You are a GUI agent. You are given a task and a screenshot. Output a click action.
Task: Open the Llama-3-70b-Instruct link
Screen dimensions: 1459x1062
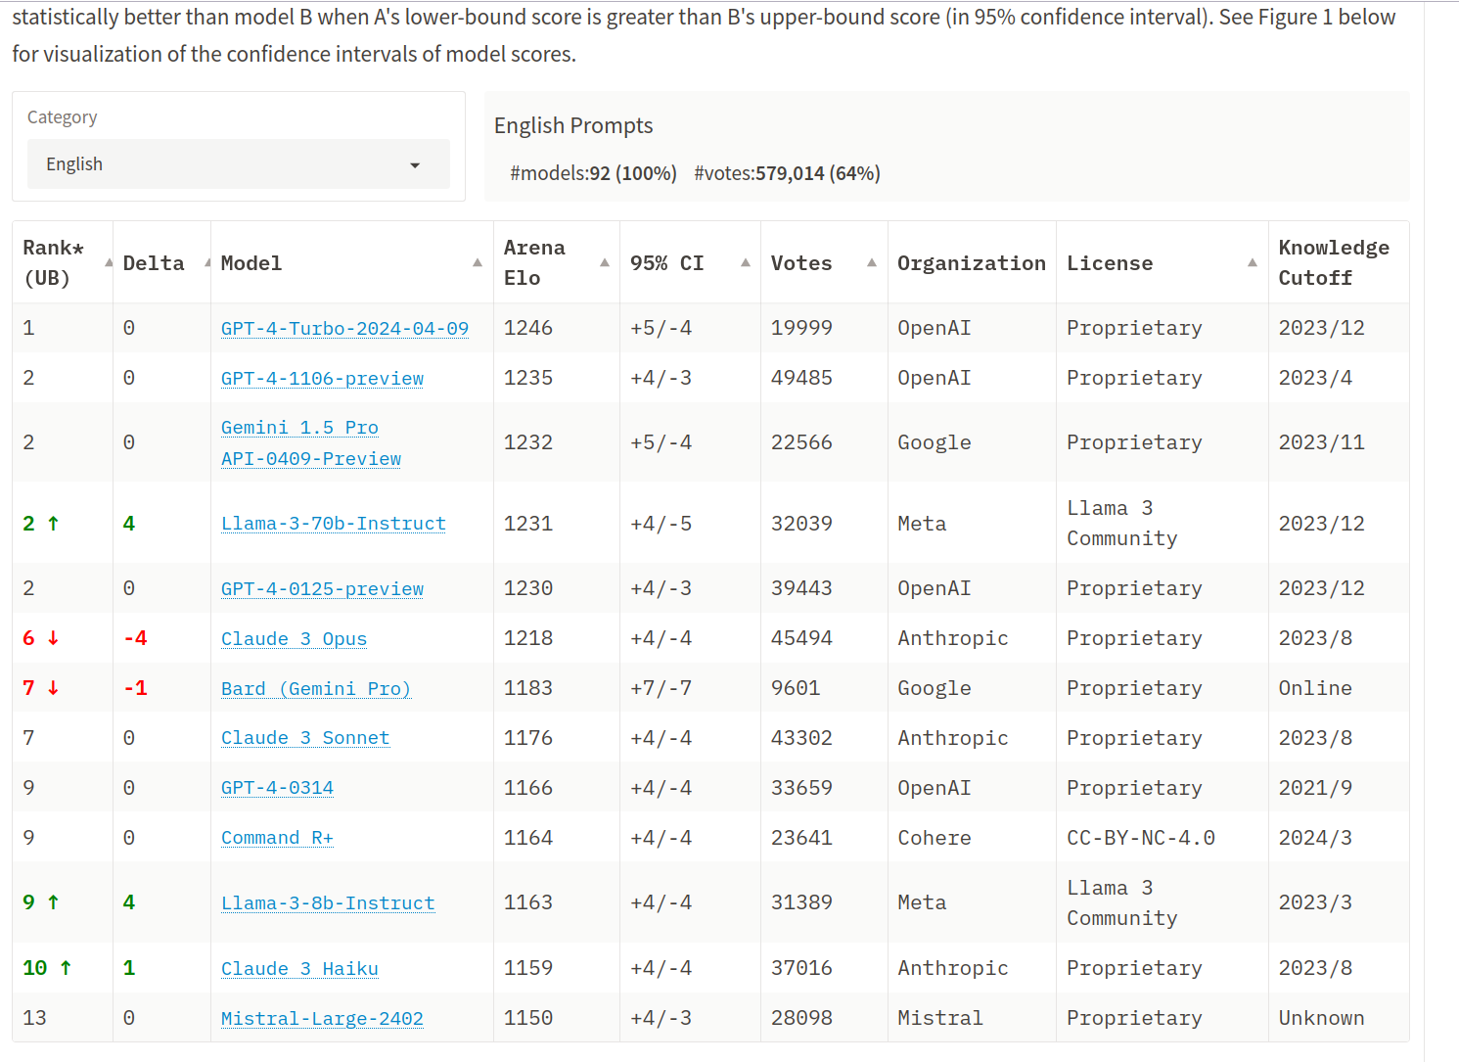point(333,524)
